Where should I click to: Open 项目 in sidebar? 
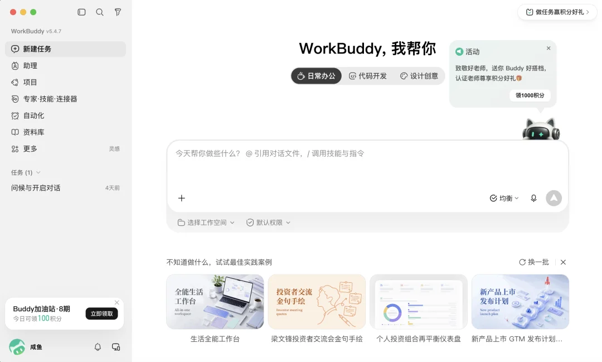pyautogui.click(x=65, y=82)
